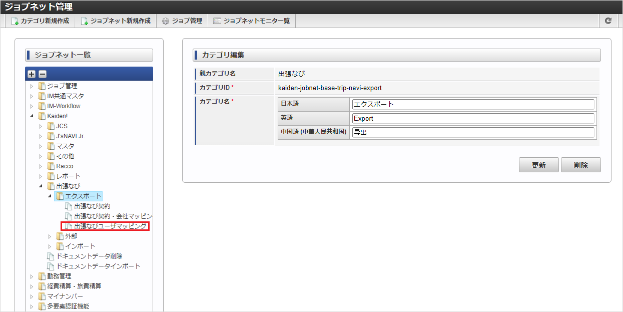Expand the JCS tree node arrow
This screenshot has width=623, height=312.
click(41, 126)
